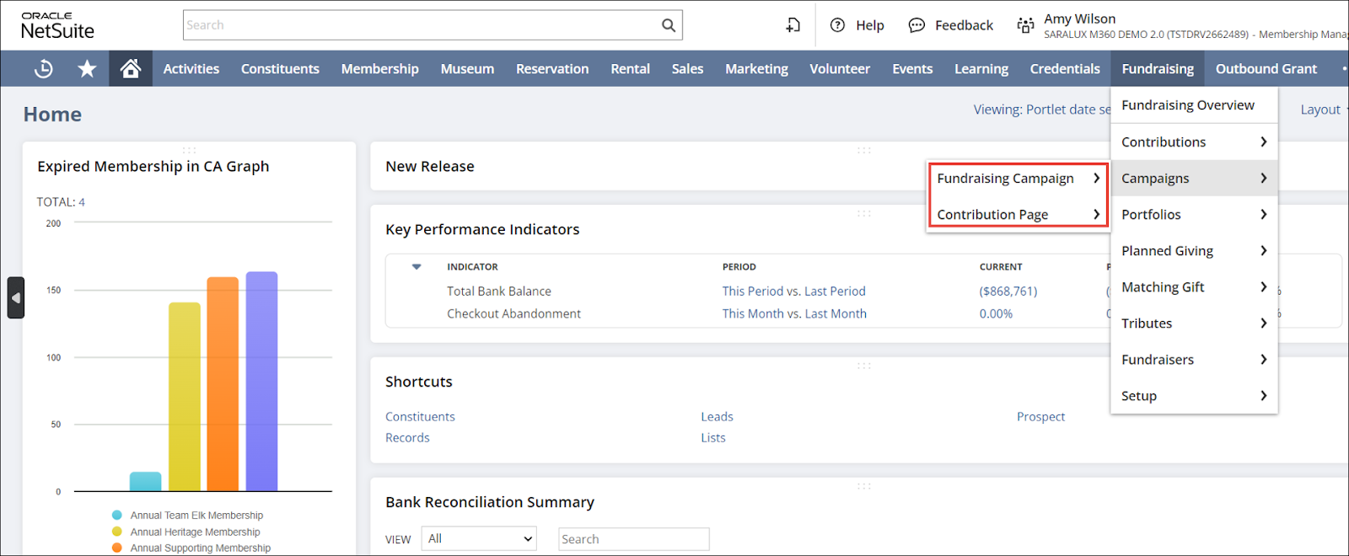Screen dimensions: 1349x556
Task: Collapse the KPI indicator triangle
Action: tap(417, 267)
